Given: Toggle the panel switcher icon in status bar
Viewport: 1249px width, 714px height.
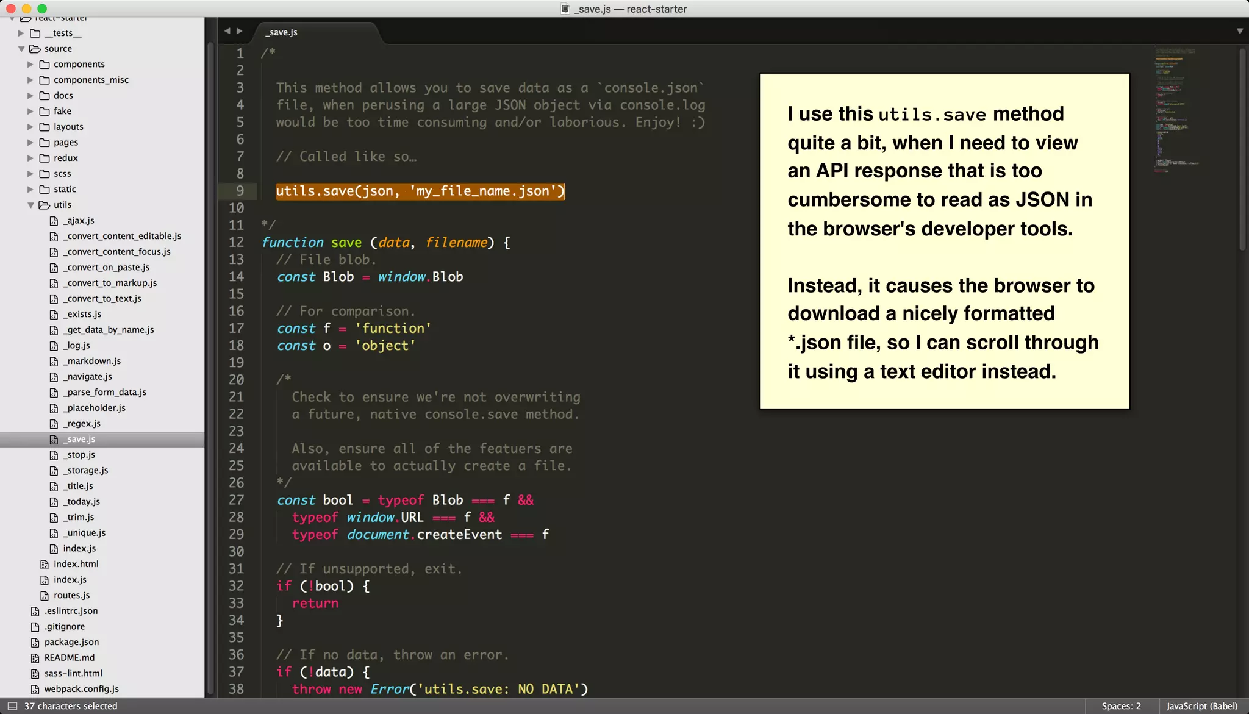Looking at the screenshot, I should pyautogui.click(x=12, y=706).
